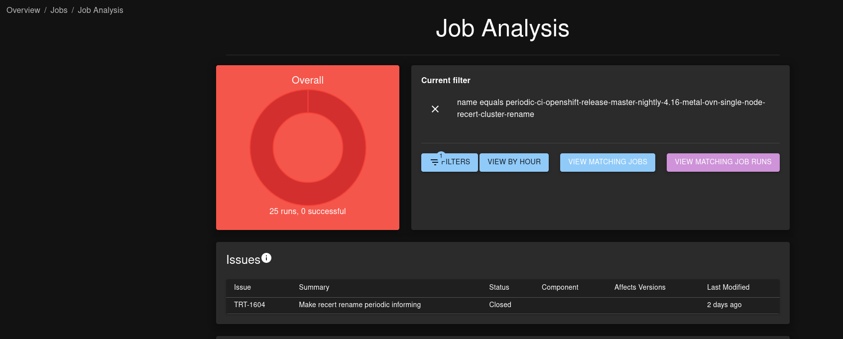
Task: Click the Status column header
Action: pyautogui.click(x=499, y=287)
